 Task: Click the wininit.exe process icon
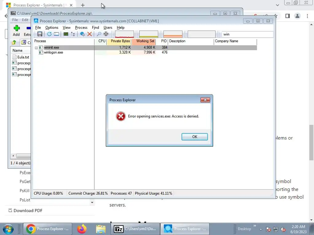pos(41,47)
